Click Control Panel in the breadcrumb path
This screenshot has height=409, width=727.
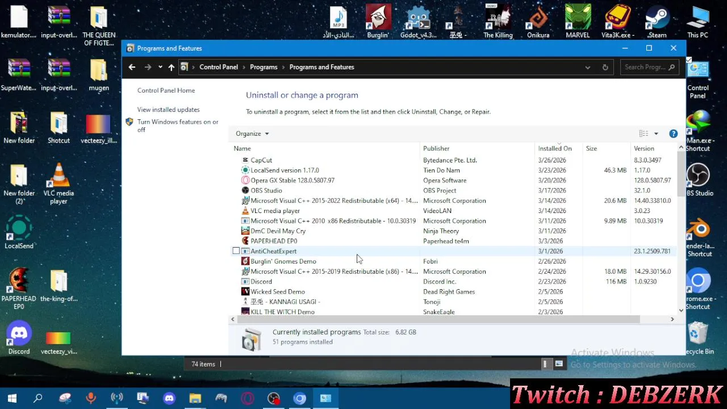click(x=219, y=67)
